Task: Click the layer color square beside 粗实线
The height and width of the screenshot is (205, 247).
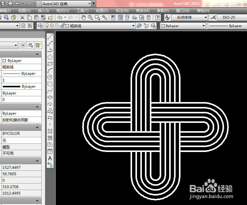Action: (x=67, y=26)
